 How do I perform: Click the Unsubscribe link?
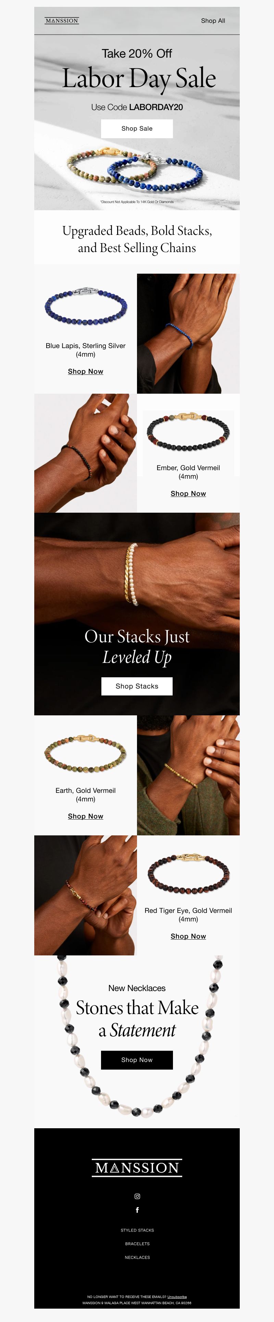pos(177,1297)
